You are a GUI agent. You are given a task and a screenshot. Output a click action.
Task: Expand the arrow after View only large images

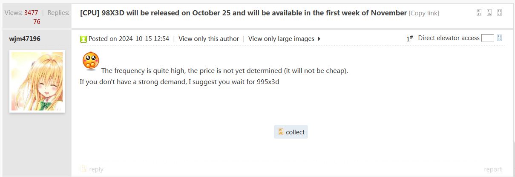pyautogui.click(x=319, y=39)
